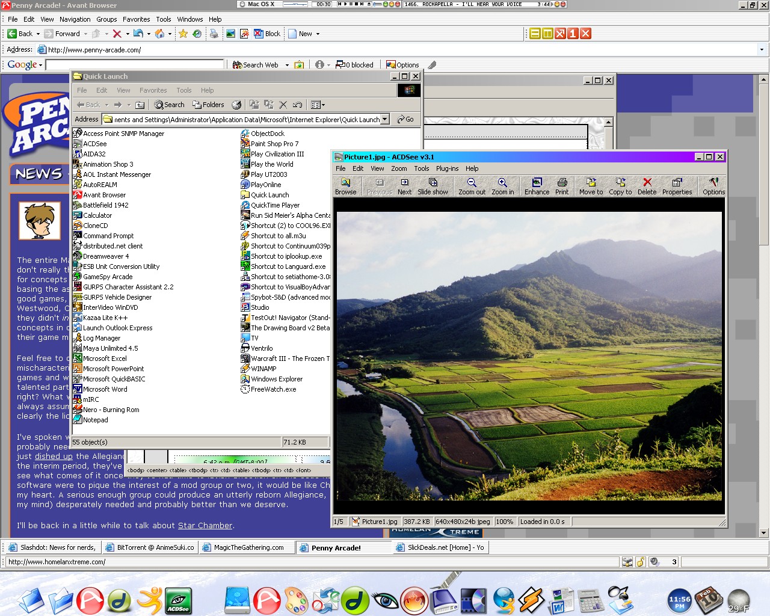Click Search Web button in Google toolbar
Screen dimensions: 770x616
point(256,64)
